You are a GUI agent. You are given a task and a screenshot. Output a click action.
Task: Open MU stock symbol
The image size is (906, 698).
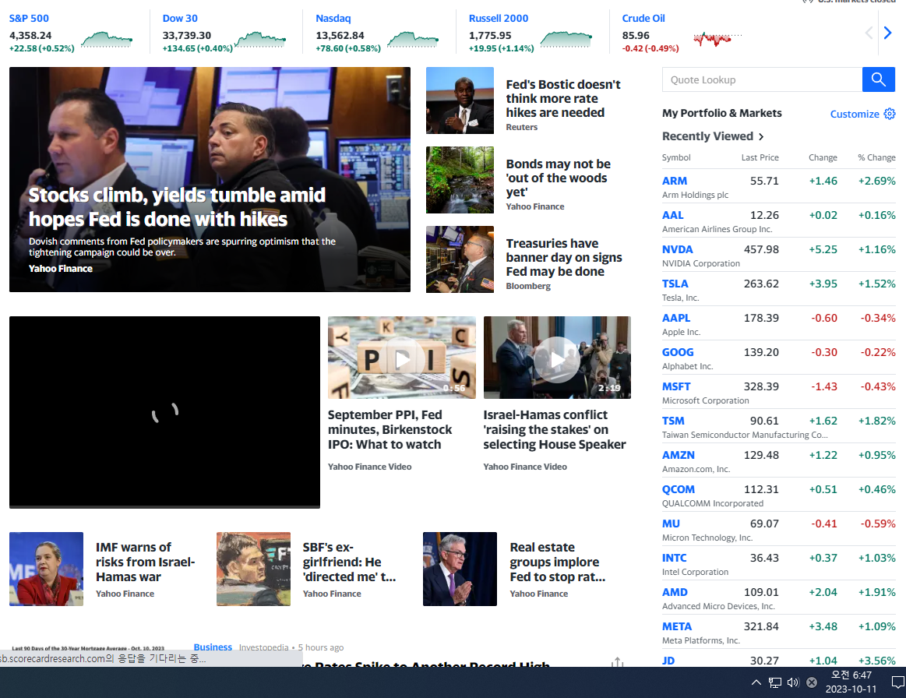coord(671,523)
